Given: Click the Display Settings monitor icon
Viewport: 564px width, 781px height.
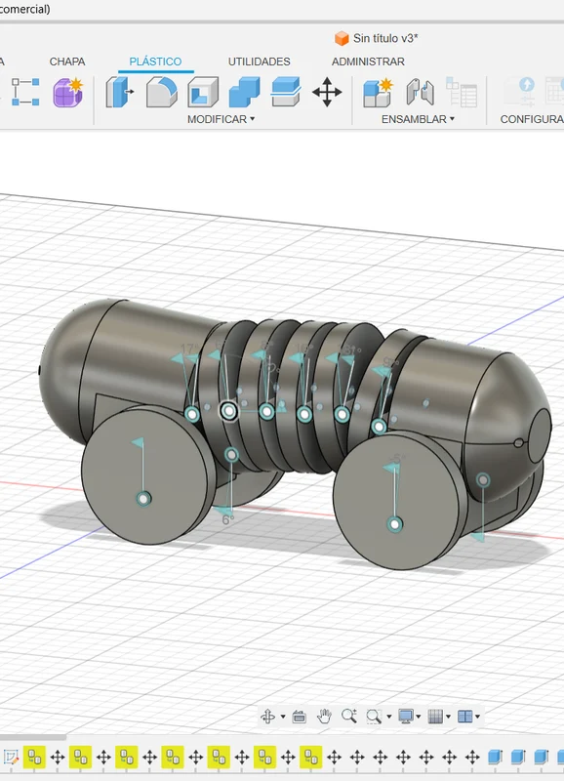Looking at the screenshot, I should (405, 717).
